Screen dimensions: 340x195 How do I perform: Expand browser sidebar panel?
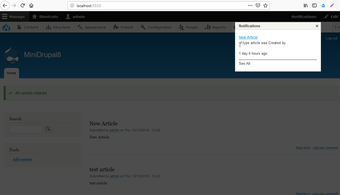[314, 5]
